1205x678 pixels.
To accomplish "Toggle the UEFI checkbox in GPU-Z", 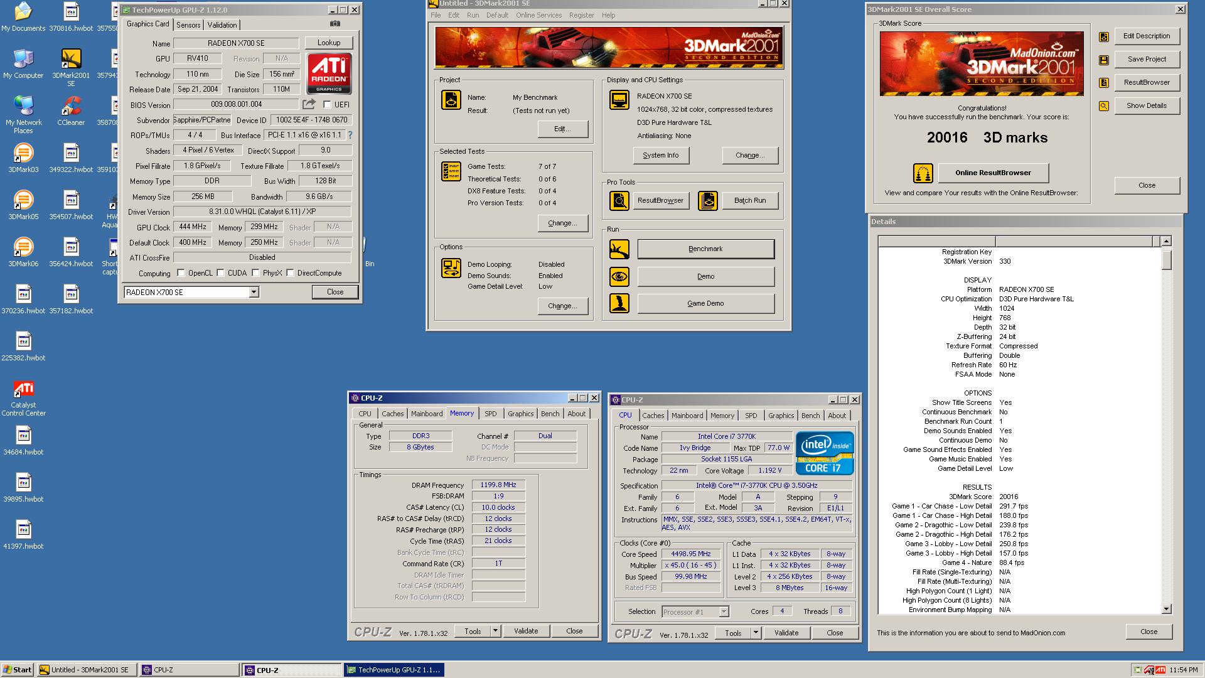I will click(x=327, y=105).
